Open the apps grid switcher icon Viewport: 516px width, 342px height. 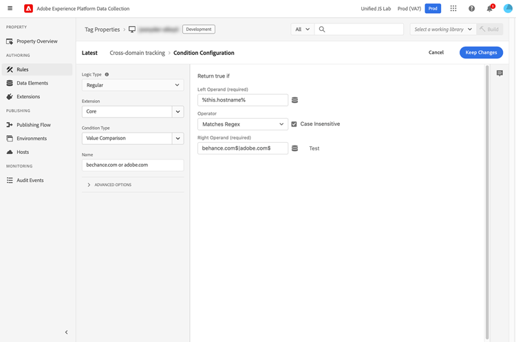click(453, 8)
